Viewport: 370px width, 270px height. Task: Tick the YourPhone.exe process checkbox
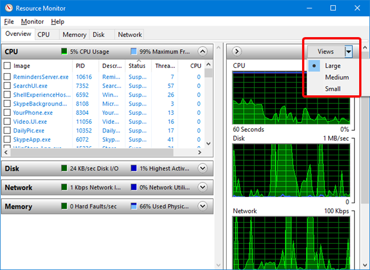(7, 112)
